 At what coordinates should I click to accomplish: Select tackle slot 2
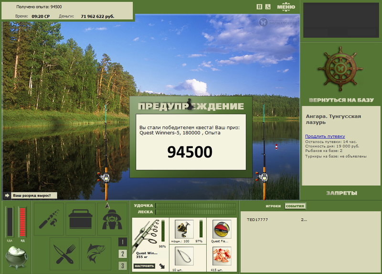click(123, 254)
